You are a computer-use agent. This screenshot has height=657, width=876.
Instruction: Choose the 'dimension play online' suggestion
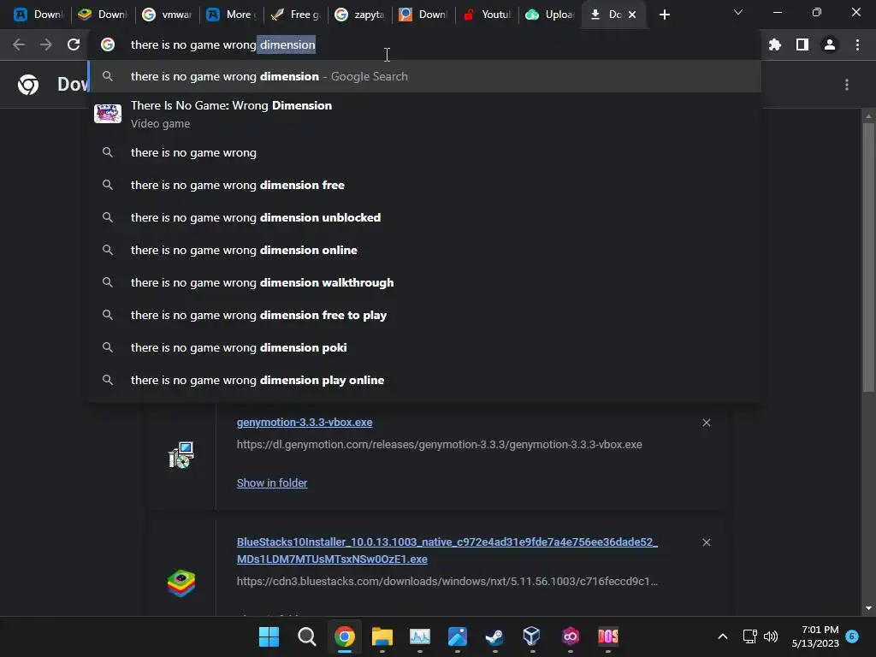(x=424, y=380)
